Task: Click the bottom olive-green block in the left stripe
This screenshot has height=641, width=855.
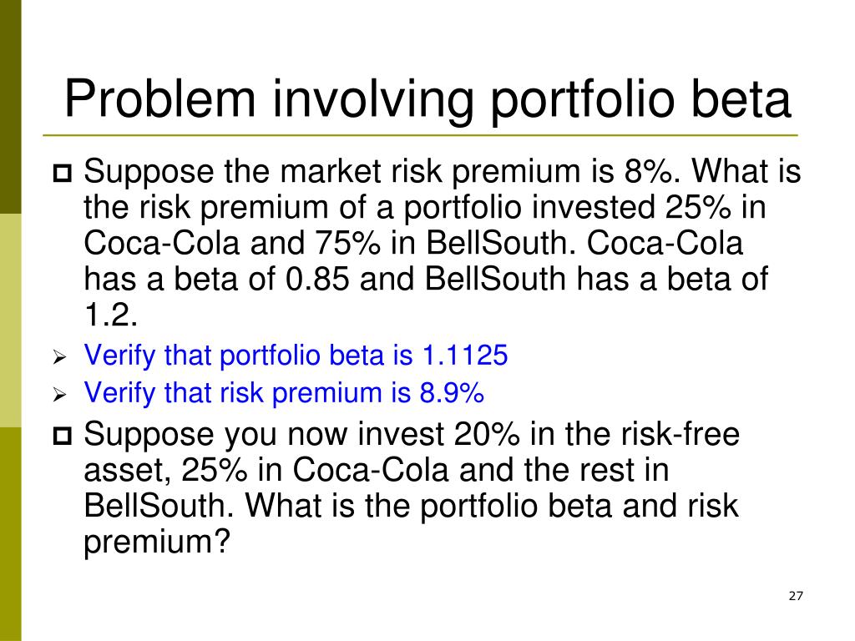Action: pos(10,534)
